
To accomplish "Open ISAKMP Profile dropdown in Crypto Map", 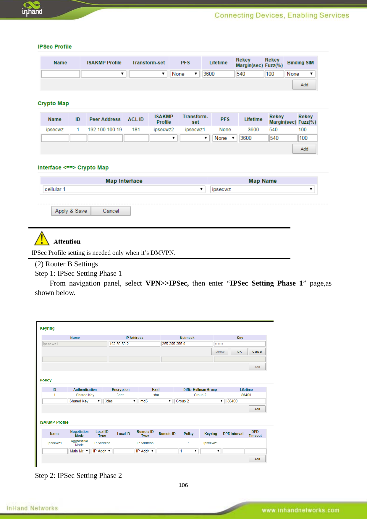I will point(164,138).
